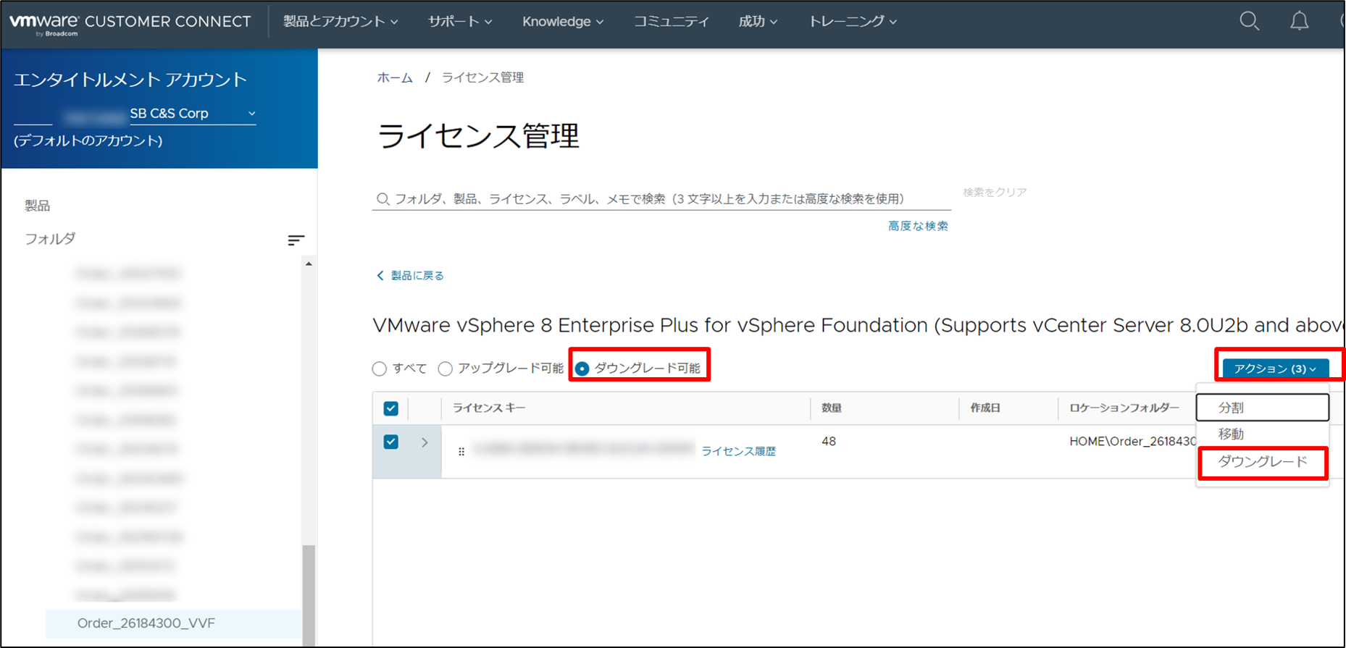1346x648 pixels.
Task: Click the folder sort icon
Action: click(296, 240)
